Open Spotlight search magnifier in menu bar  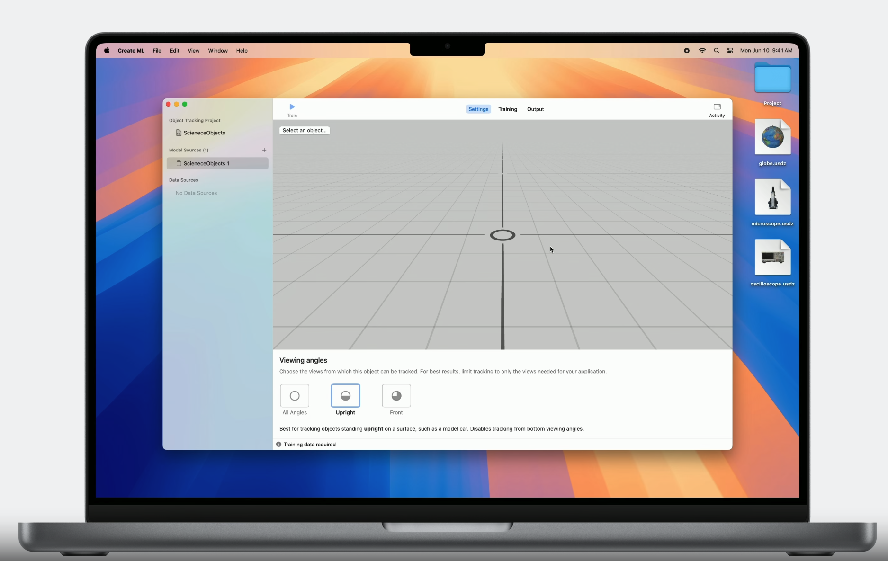(x=717, y=51)
